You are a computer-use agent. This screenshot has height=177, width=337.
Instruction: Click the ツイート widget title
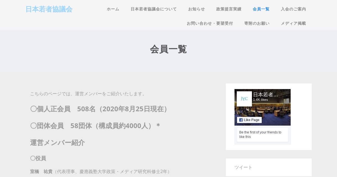243,167
